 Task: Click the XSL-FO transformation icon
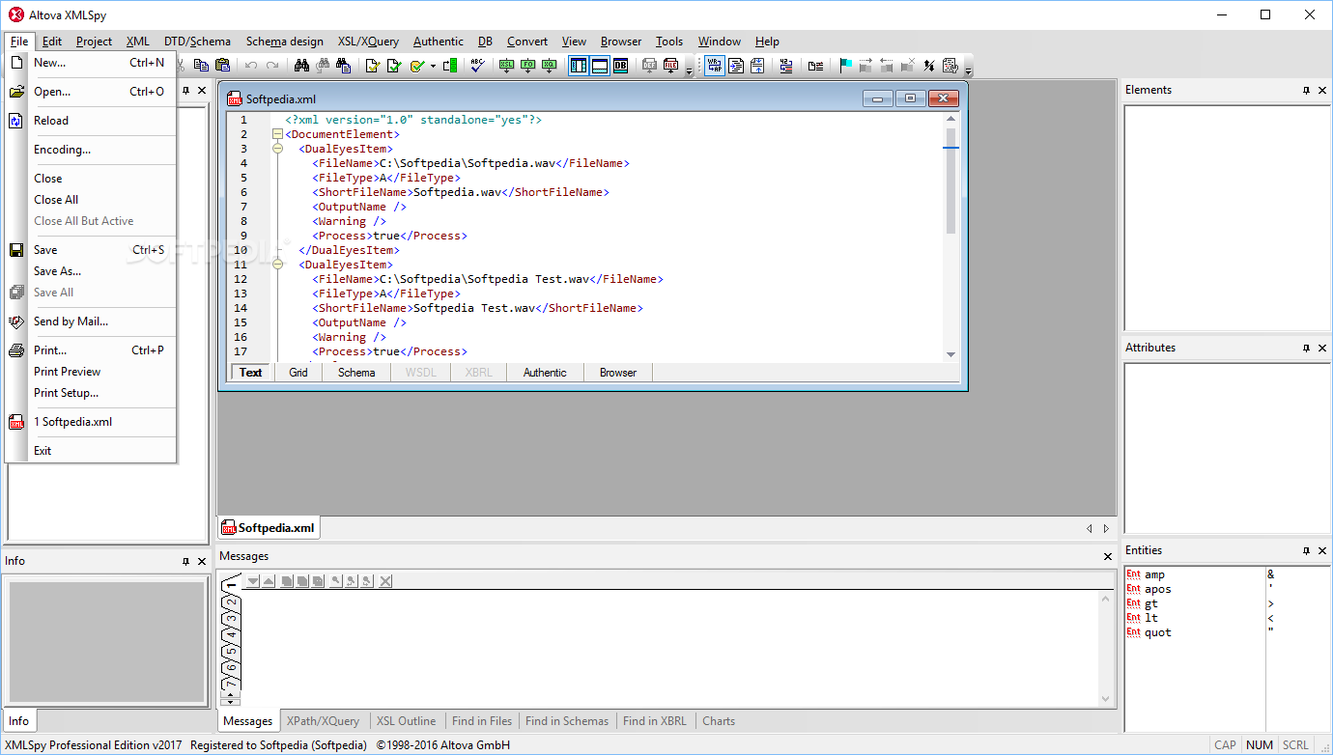point(527,65)
